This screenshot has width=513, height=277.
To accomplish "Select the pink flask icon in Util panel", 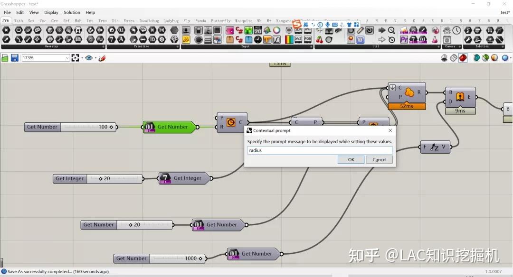I will click(435, 39).
